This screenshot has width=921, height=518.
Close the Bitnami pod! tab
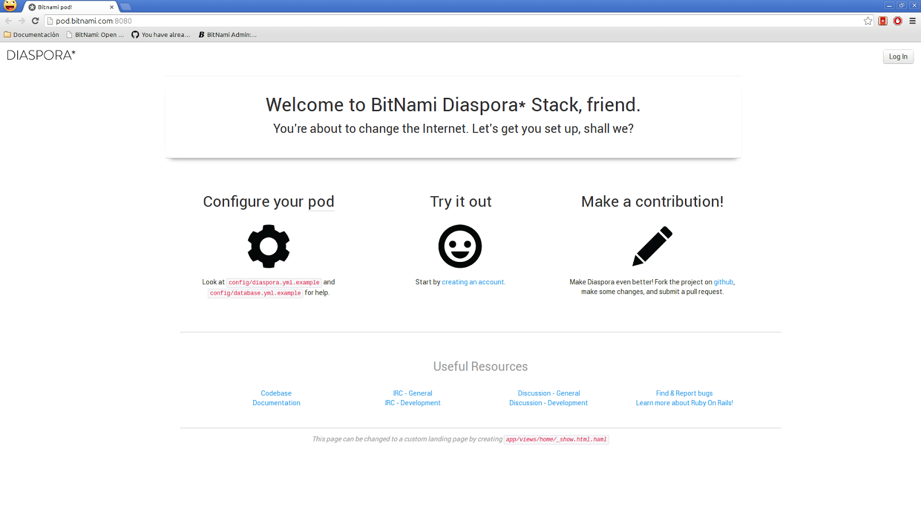(112, 7)
